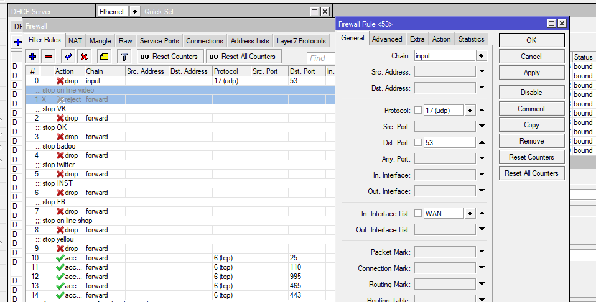Open the Action tab in Firewall Rule
The image size is (596, 302).
click(441, 39)
